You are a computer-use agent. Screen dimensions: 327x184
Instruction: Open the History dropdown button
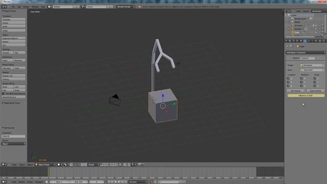pos(14,79)
